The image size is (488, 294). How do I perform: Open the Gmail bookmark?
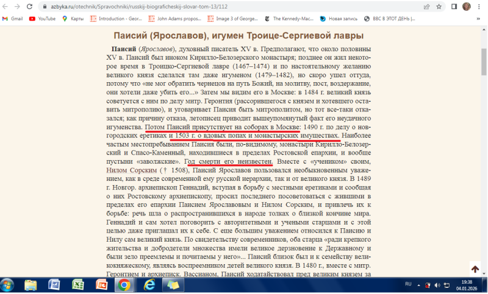tap(12, 19)
